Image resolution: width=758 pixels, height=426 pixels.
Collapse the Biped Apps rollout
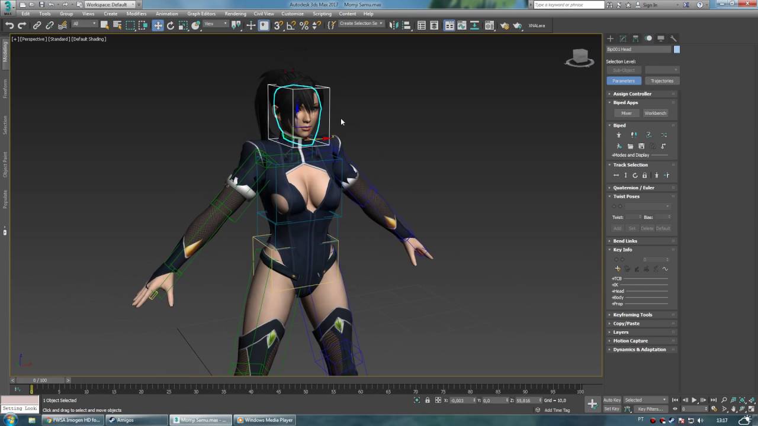[625, 102]
